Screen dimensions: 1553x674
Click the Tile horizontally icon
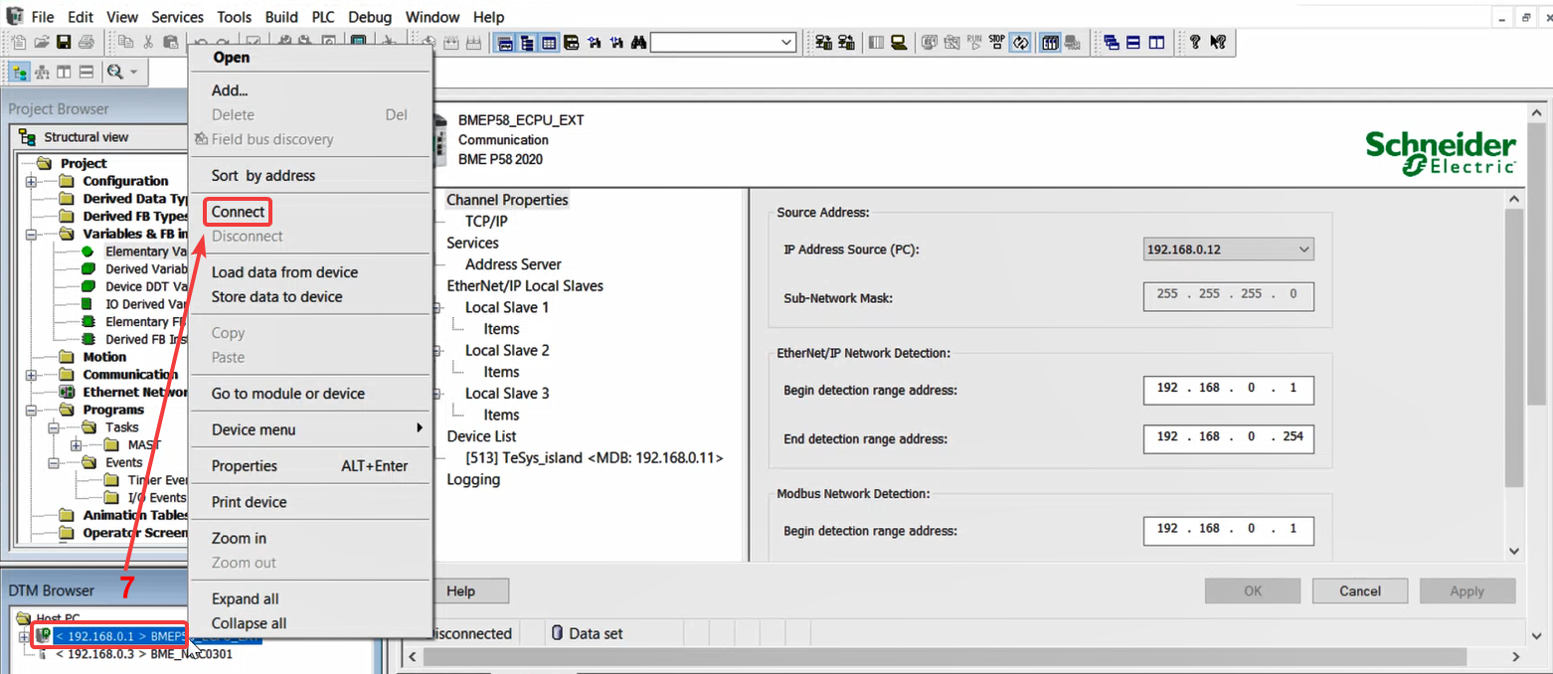pyautogui.click(x=1133, y=42)
